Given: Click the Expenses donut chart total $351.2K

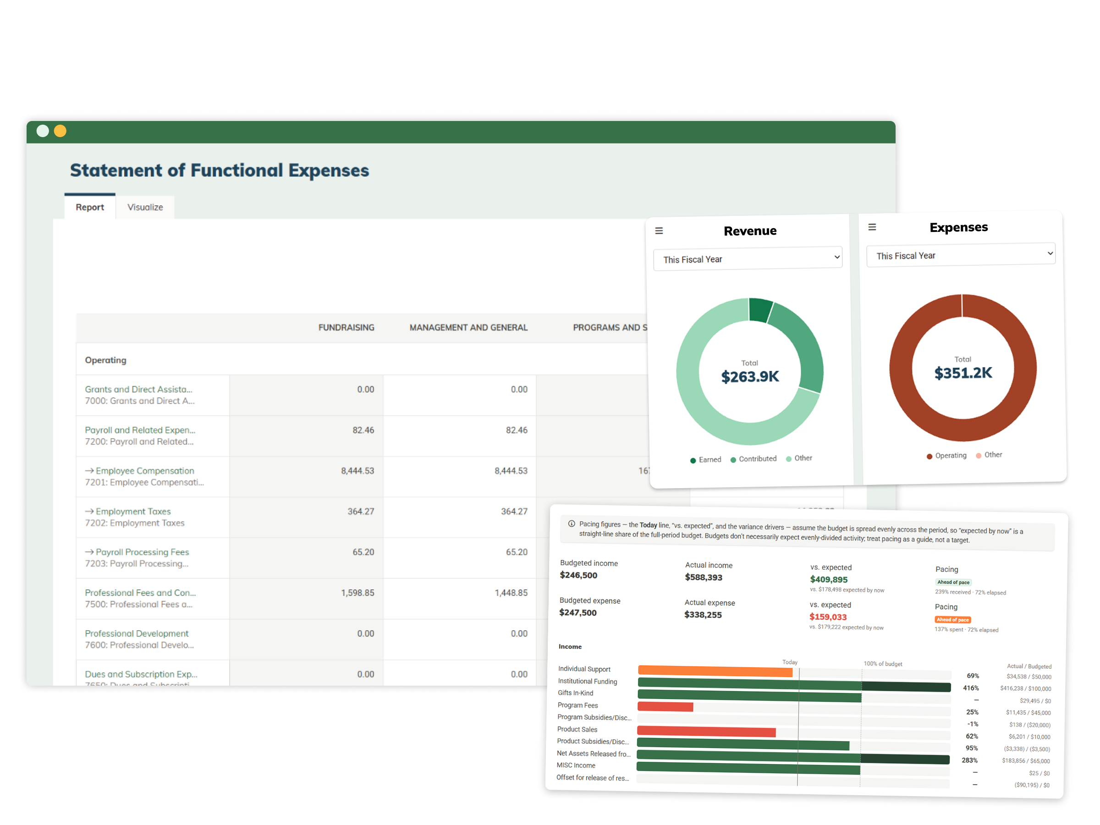Looking at the screenshot, I should [x=963, y=373].
